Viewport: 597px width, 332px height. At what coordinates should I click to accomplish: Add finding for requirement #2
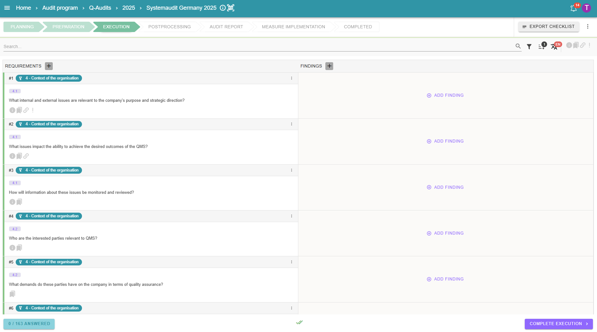point(445,141)
